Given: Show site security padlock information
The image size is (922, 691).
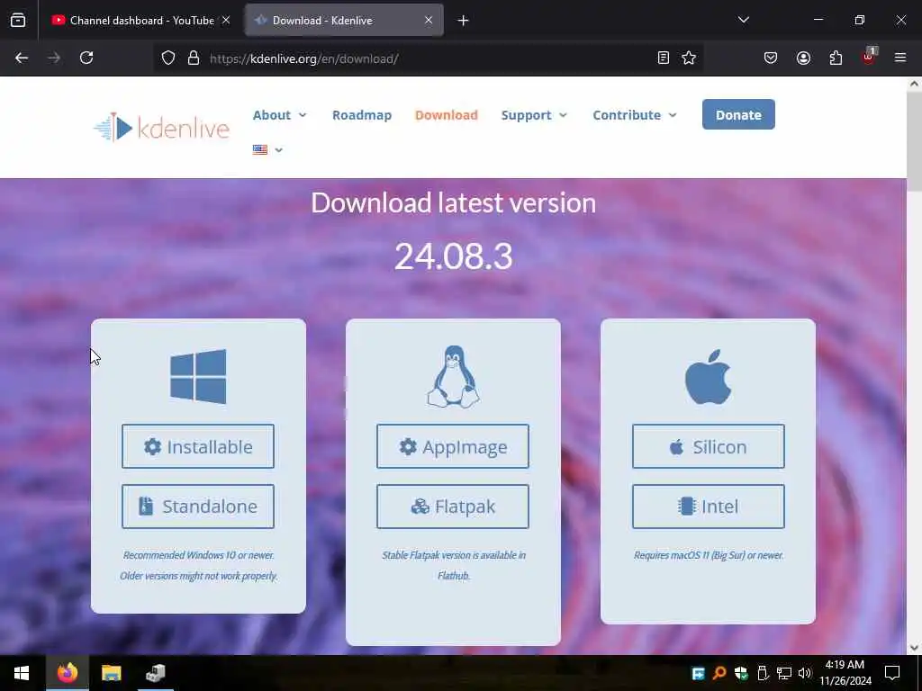Looking at the screenshot, I should click(x=194, y=58).
